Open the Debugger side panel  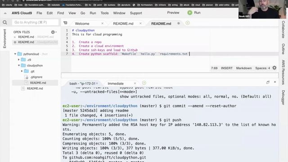pyautogui.click(x=283, y=98)
